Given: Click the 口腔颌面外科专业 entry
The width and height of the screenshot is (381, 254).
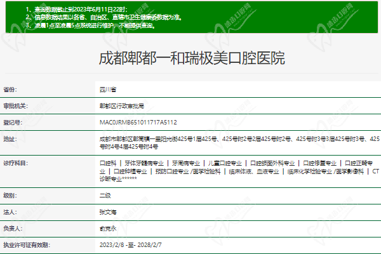Looking at the screenshot, I should point(272,163).
